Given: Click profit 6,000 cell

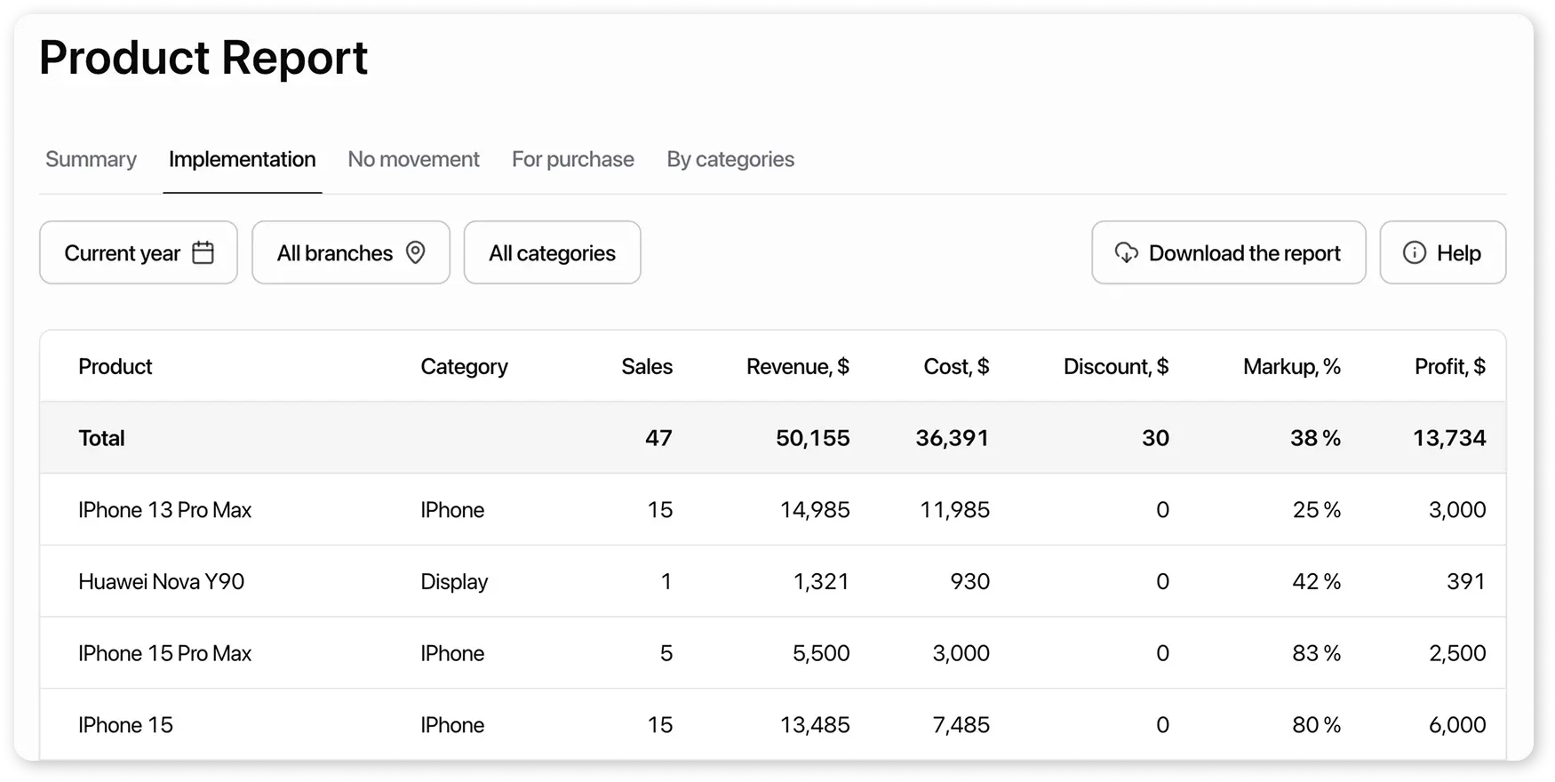Looking at the screenshot, I should 1457,725.
